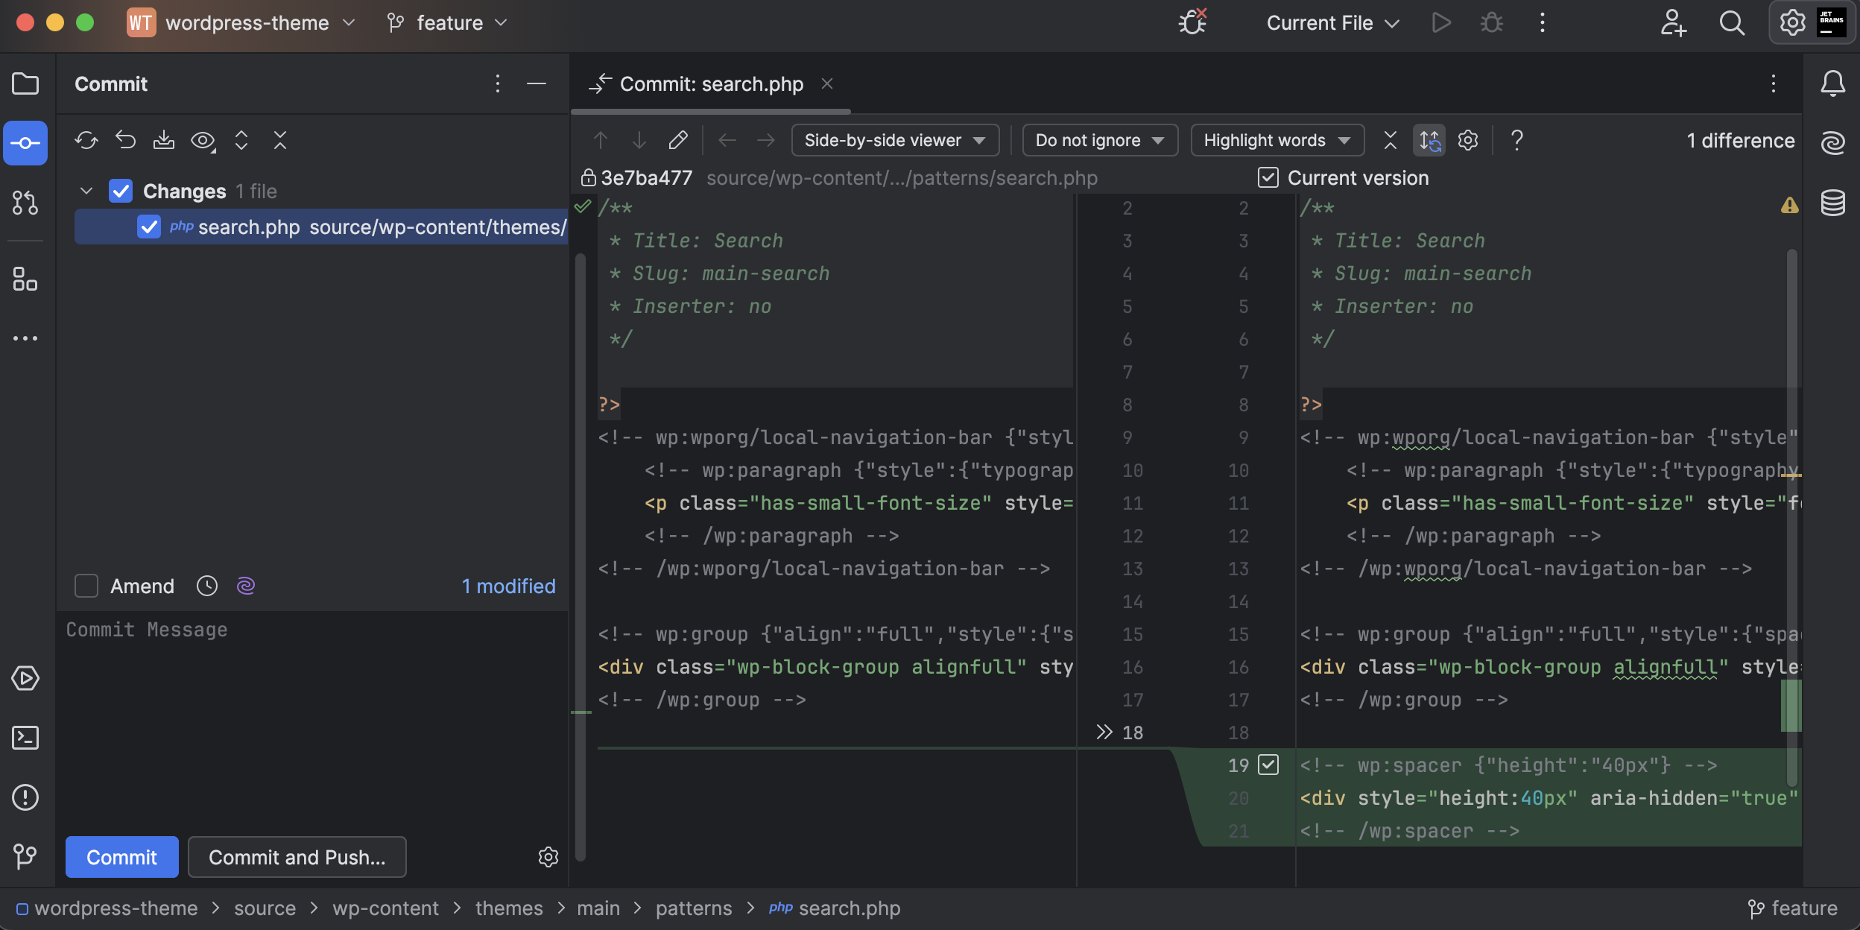This screenshot has height=930, width=1860.
Task: Start the Debug session with the bug icon
Action: coord(1490,22)
